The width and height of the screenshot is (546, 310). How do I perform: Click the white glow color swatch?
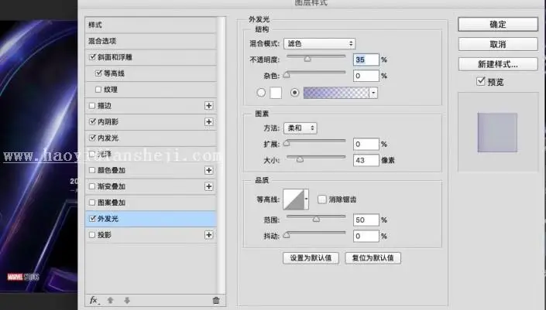[x=276, y=93]
